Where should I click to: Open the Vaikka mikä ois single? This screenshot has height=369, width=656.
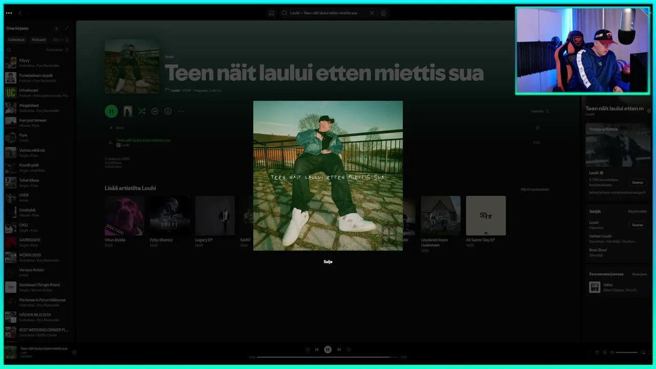coord(38,153)
